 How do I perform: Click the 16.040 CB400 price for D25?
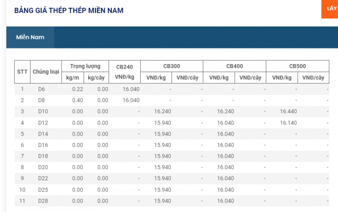click(226, 190)
